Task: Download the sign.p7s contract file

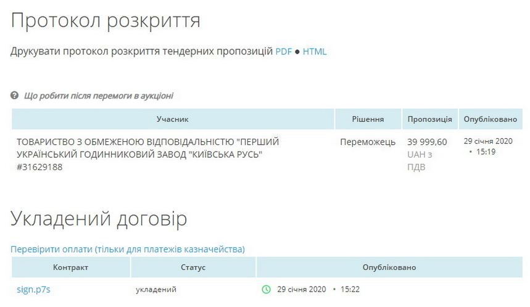Action: [33, 289]
